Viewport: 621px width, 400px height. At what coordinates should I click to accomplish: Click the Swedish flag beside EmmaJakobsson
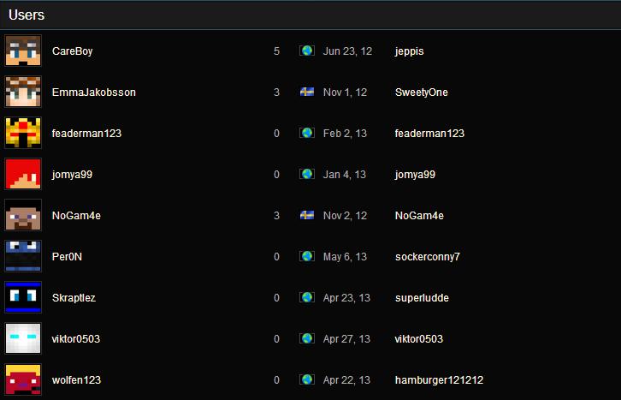pyautogui.click(x=307, y=93)
